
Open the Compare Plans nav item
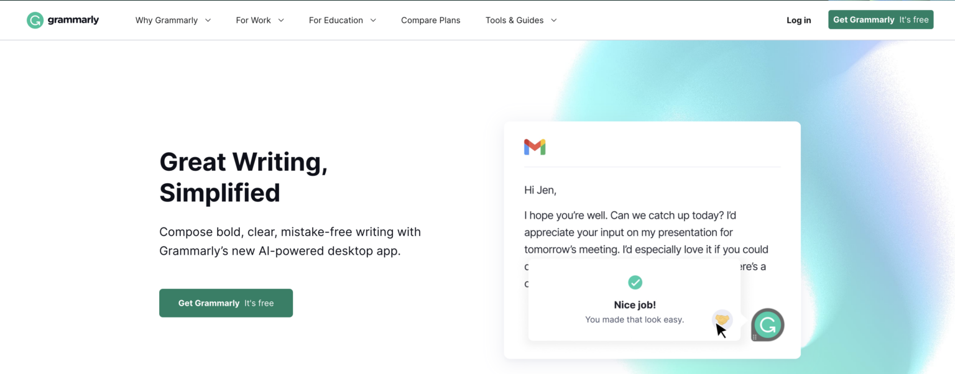(430, 21)
